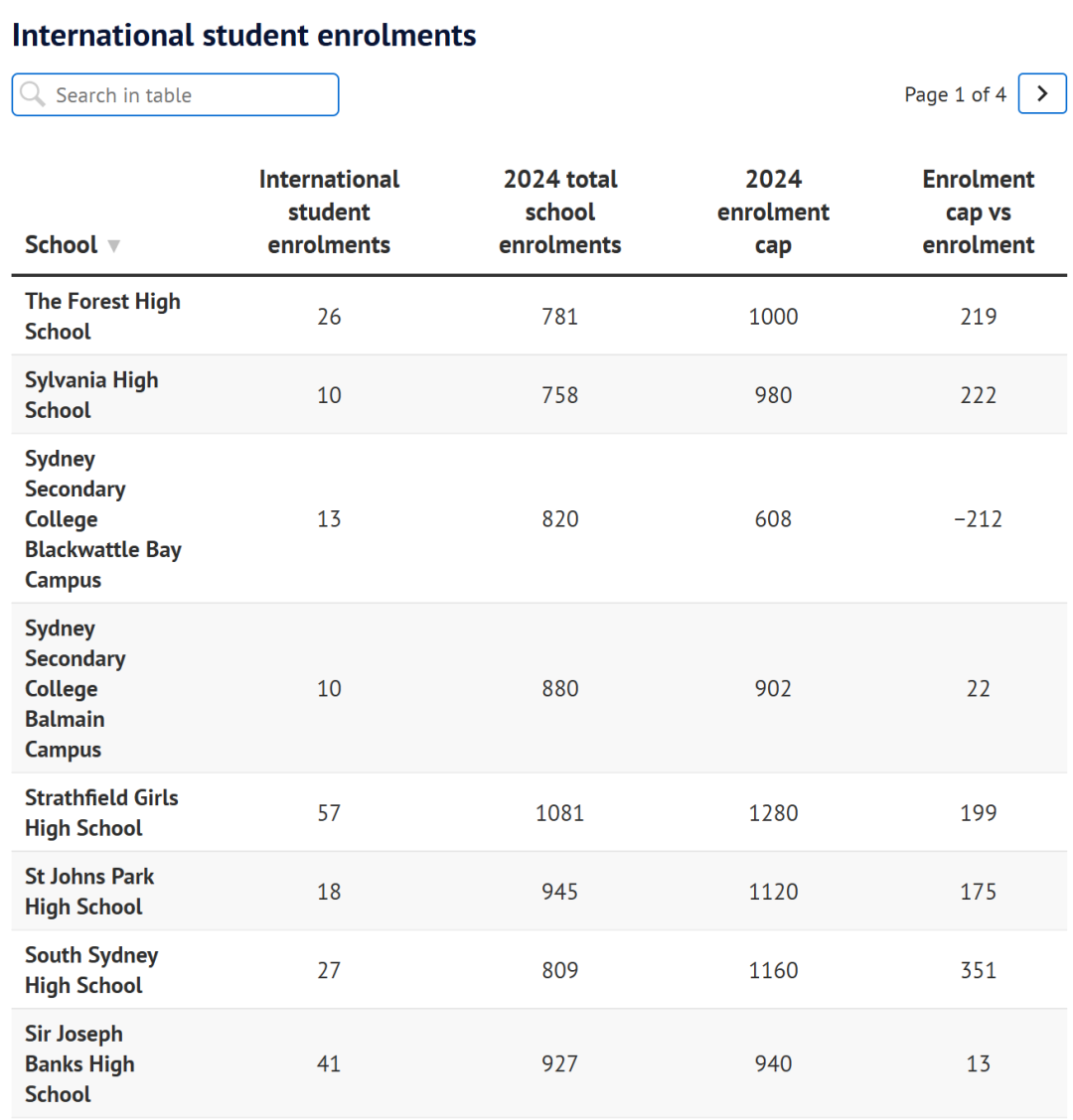This screenshot has height=1120, width=1073.
Task: Focus the Search in table field
Action: click(x=175, y=94)
